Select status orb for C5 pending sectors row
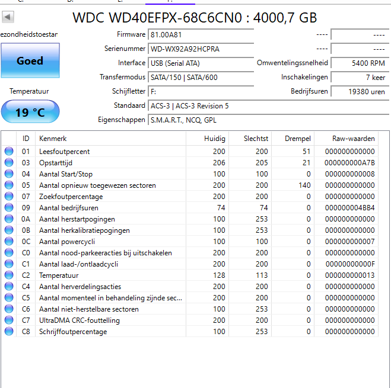The image size is (391, 388). coord(9,297)
